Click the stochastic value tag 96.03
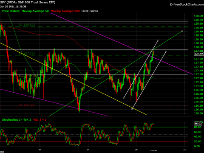The height and width of the screenshot is (153, 204). tap(198, 124)
